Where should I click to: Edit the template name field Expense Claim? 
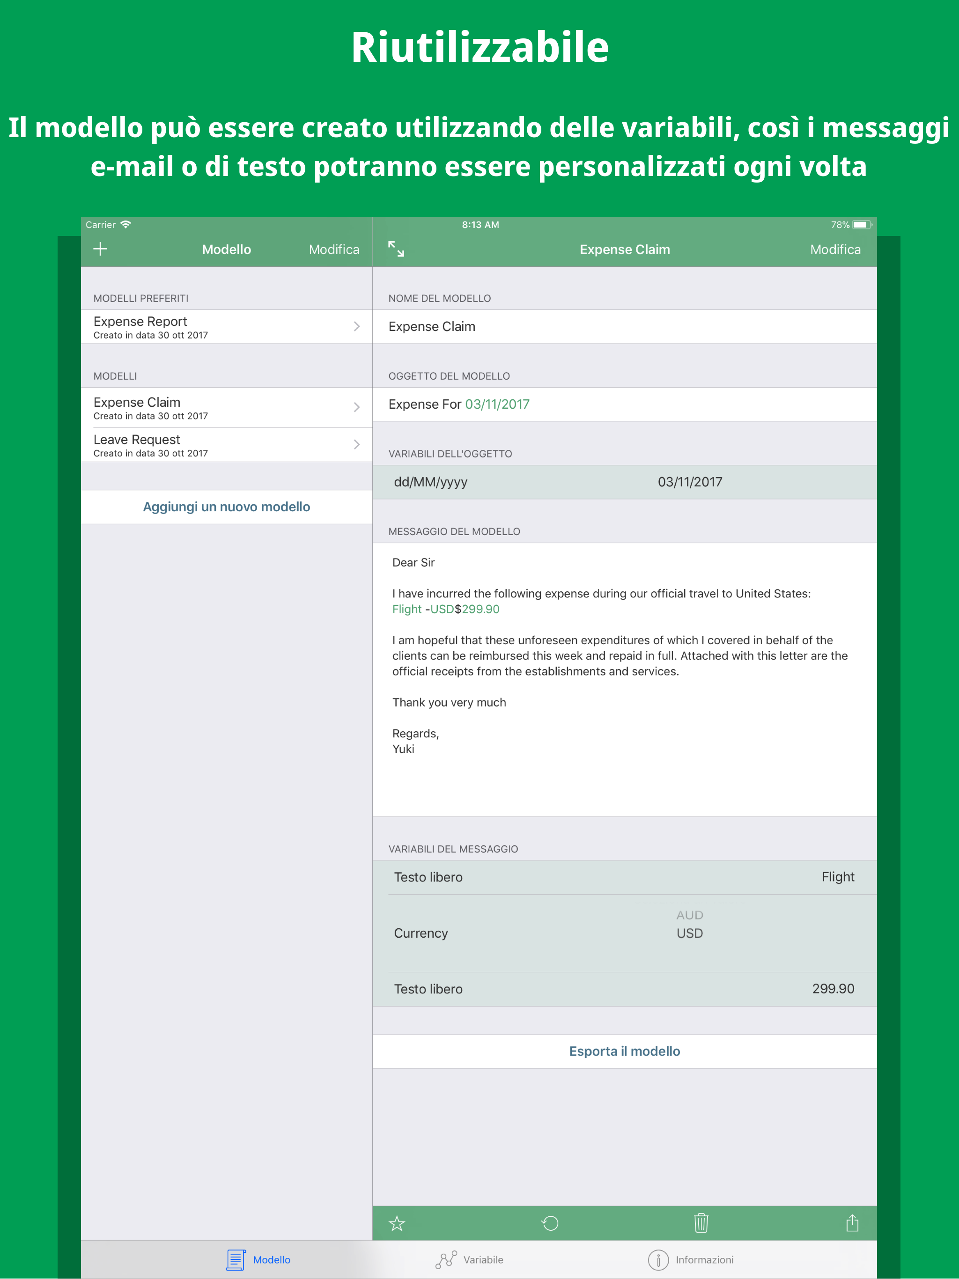pos(625,327)
